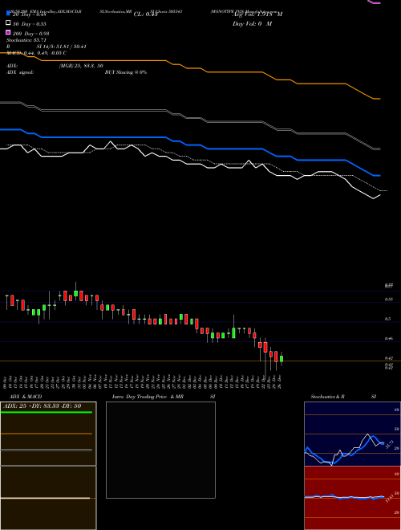
Task: Click the 'ADX & MACD' panel title
Action: click(x=26, y=397)
